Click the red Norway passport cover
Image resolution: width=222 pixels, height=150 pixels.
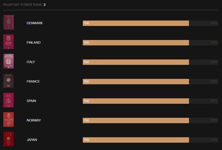click(x=9, y=119)
